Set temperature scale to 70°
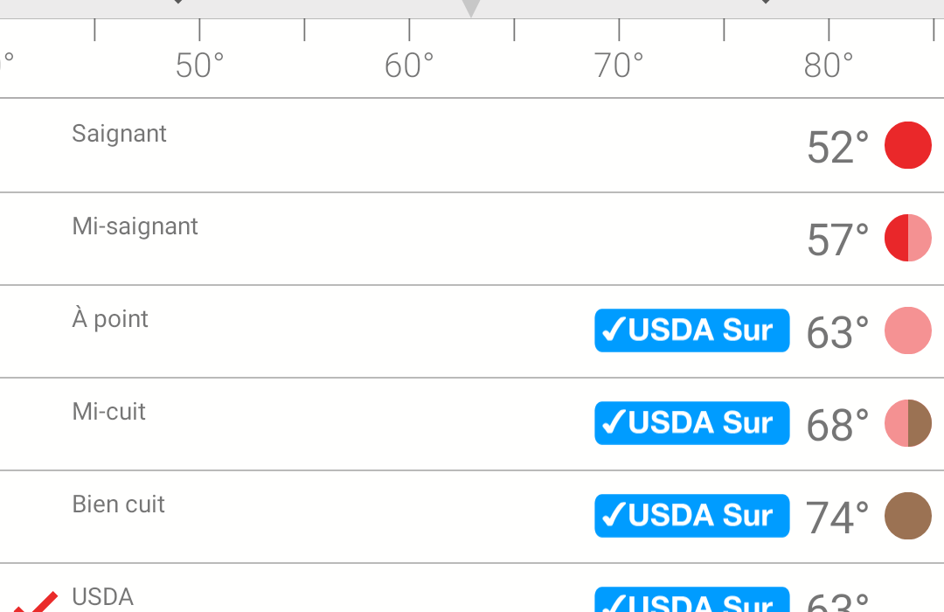The image size is (944, 612). (x=619, y=65)
